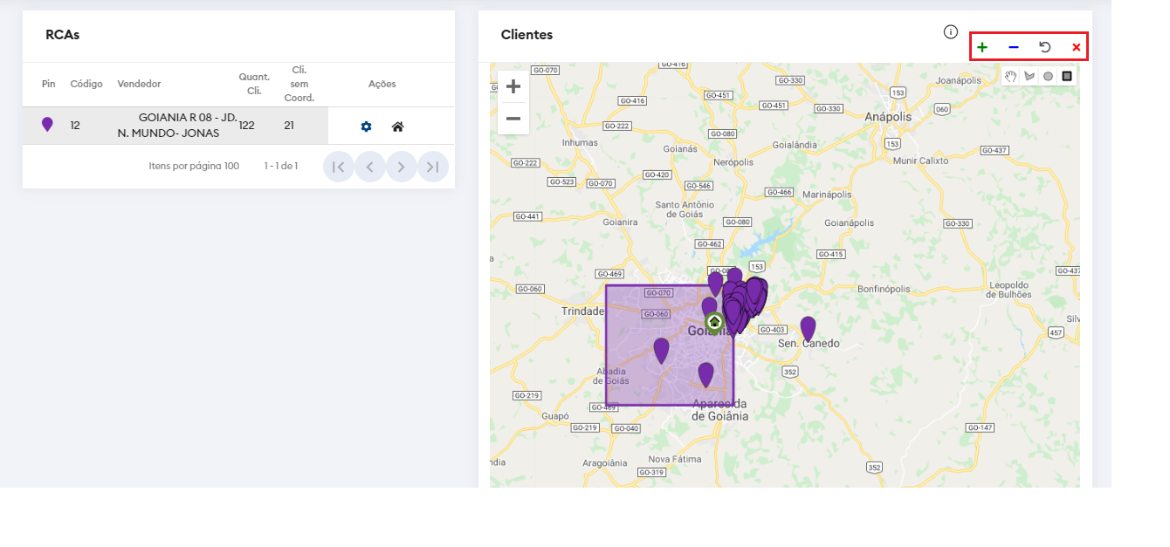Open settings gear for GOIANIA R 08 row
This screenshot has width=1170, height=547.
[366, 126]
